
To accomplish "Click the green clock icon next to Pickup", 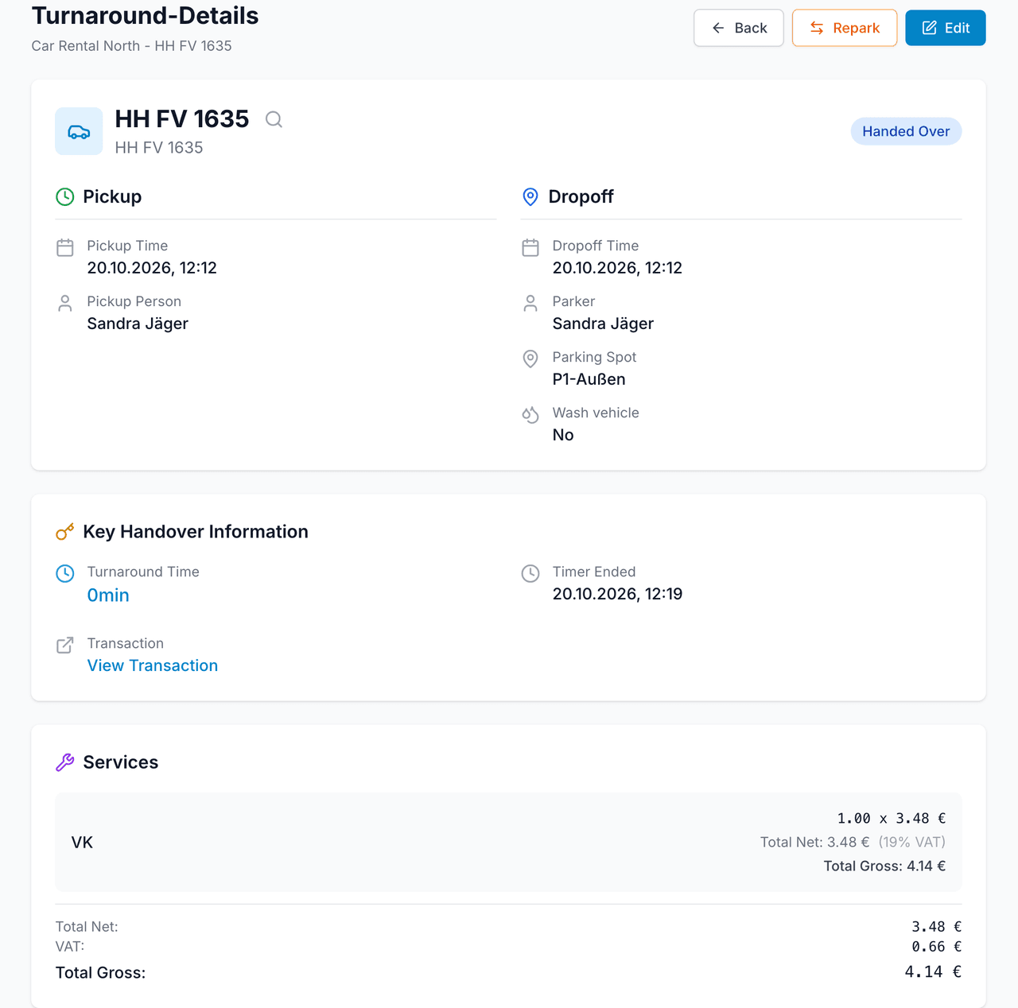I will pyautogui.click(x=65, y=196).
